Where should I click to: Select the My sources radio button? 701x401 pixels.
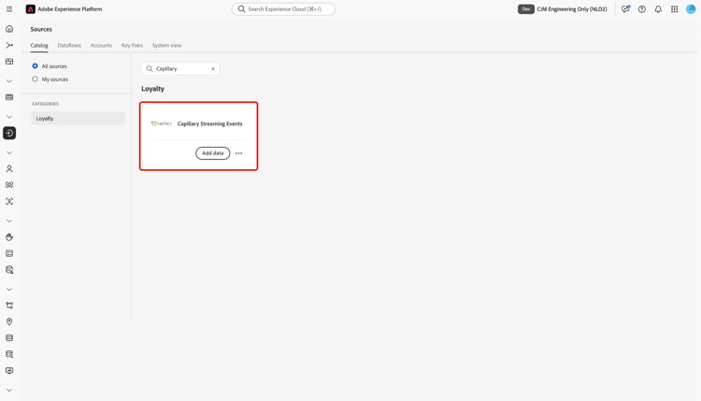(35, 79)
